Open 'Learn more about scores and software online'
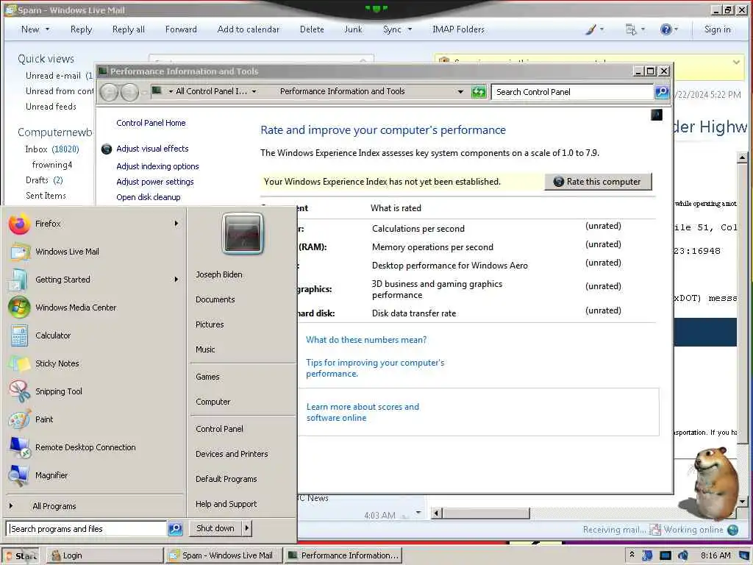753x565 pixels. click(363, 412)
